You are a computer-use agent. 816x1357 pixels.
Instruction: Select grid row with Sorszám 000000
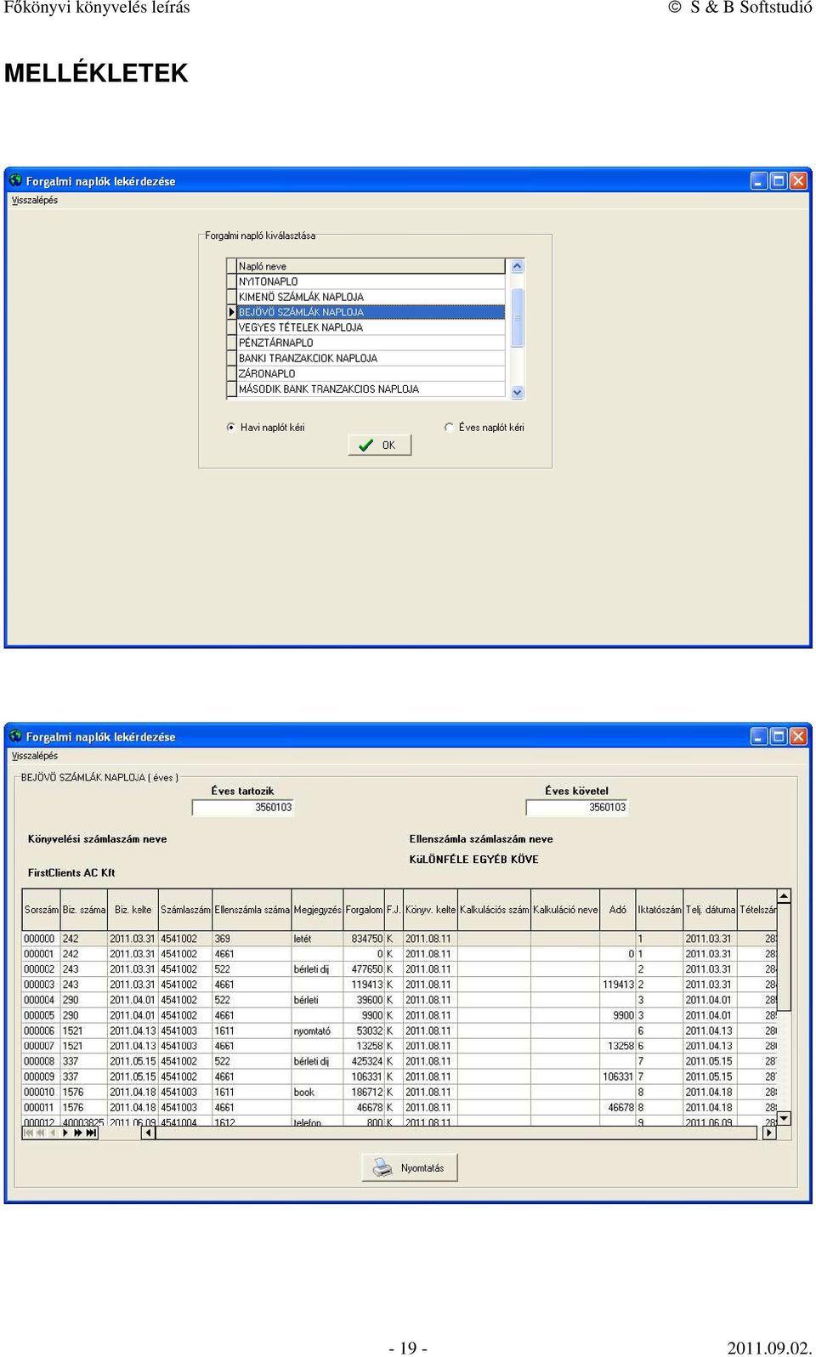click(399, 939)
